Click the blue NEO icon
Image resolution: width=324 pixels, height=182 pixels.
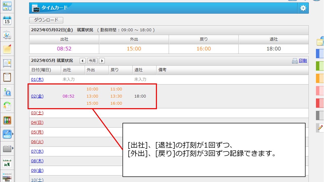coord(7,134)
